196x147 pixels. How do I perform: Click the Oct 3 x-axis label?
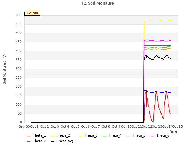click(x=55, y=126)
